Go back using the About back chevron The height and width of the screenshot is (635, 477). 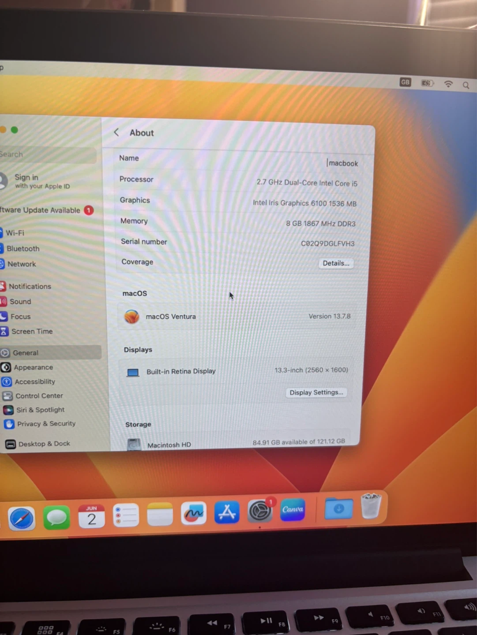(x=116, y=132)
